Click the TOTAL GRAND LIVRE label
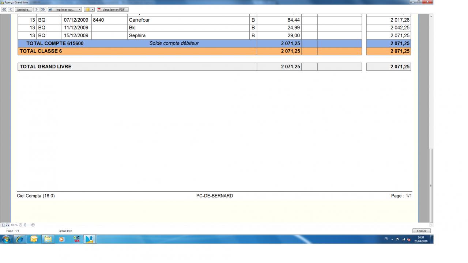468x263 pixels. tap(45, 66)
